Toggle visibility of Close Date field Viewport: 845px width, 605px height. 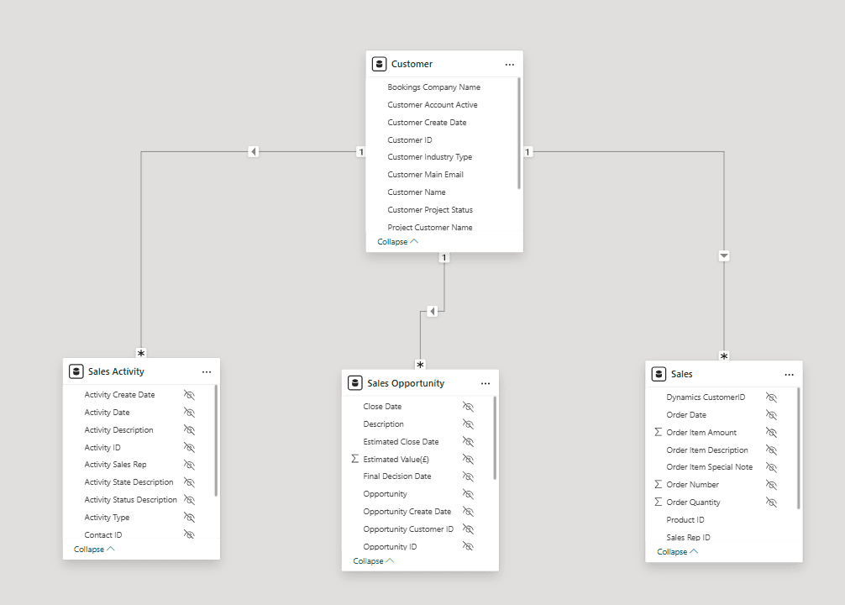(468, 407)
